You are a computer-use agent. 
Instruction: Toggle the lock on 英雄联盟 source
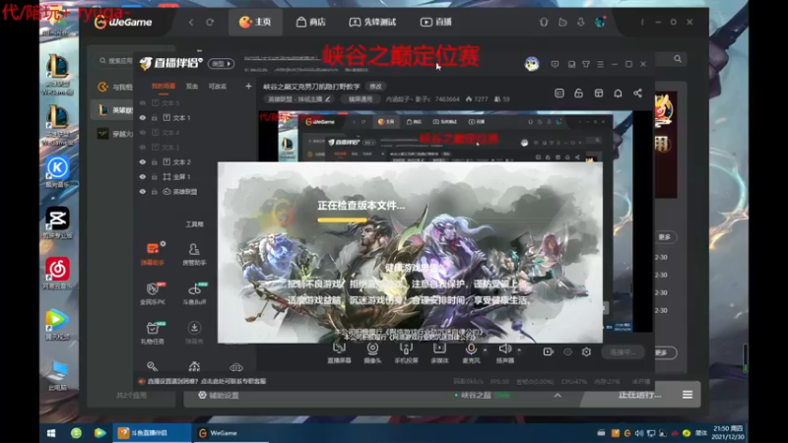click(x=155, y=192)
